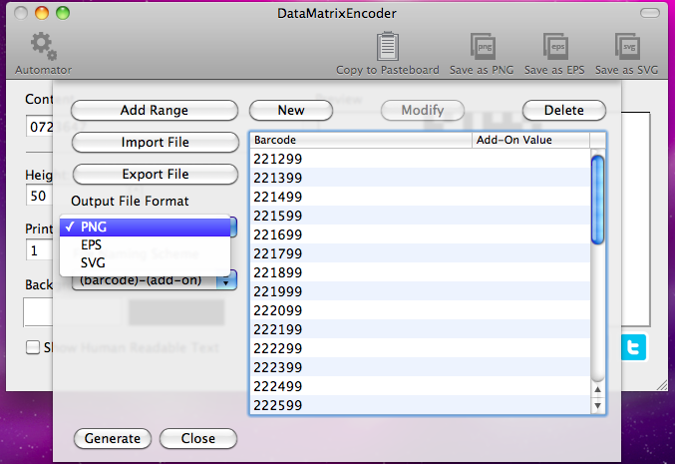675x464 pixels.
Task: Click the New button
Action: tap(291, 111)
